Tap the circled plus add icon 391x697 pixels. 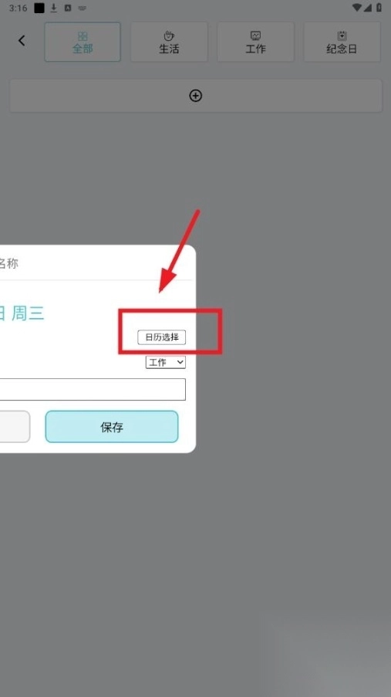196,96
